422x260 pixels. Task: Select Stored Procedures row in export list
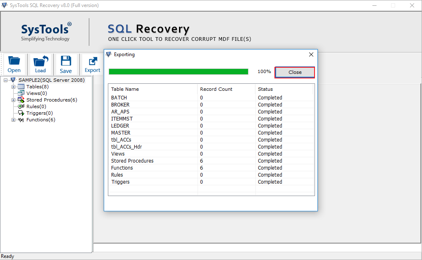tap(211, 161)
